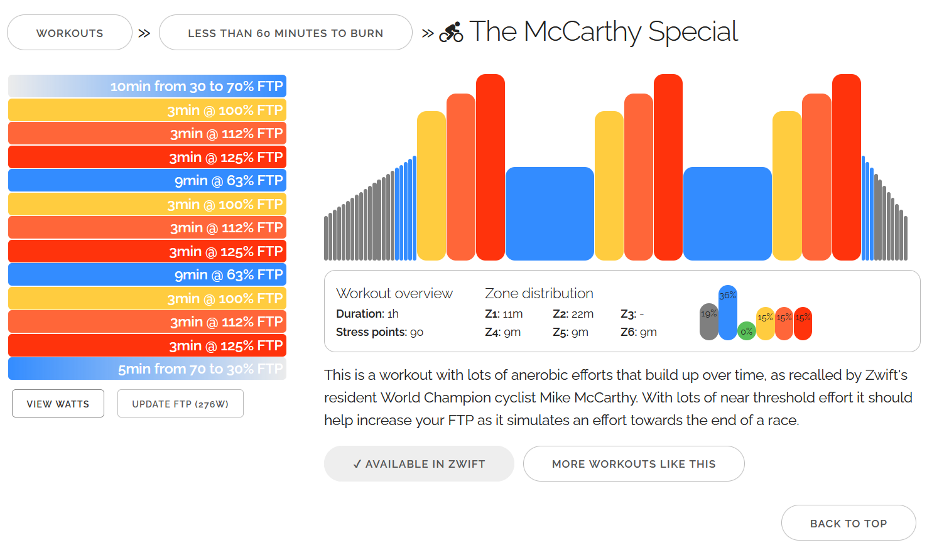The image size is (927, 555).
Task: Select the 5min cooldown 70 to 30% FTP row
Action: coord(147,369)
